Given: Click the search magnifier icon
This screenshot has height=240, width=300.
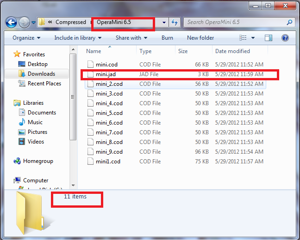Looking at the screenshot, I should tap(289, 22).
